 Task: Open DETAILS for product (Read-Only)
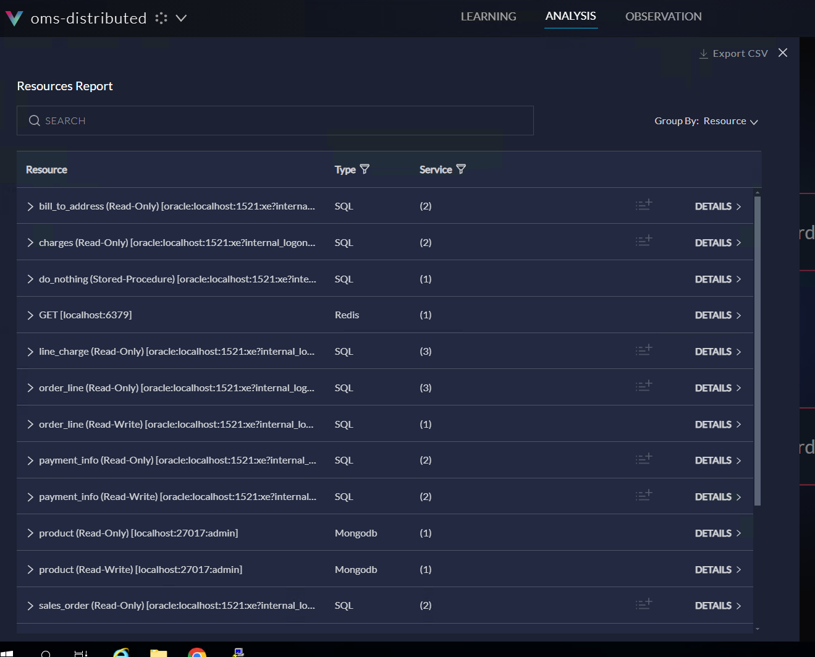tap(718, 533)
